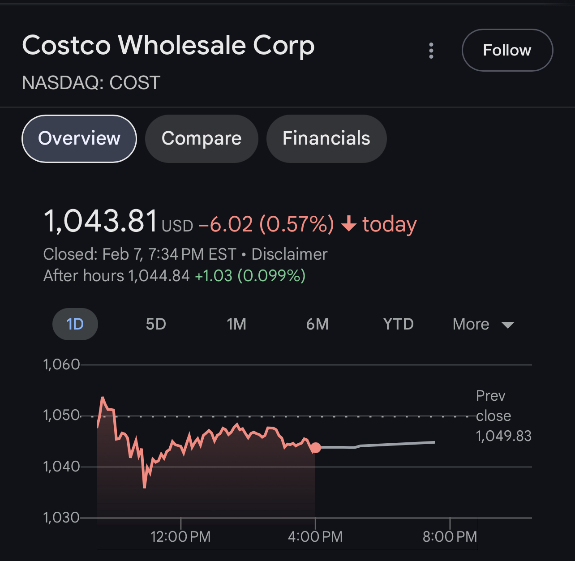Click the red down arrow beside today
575x561 pixels.
coord(349,224)
